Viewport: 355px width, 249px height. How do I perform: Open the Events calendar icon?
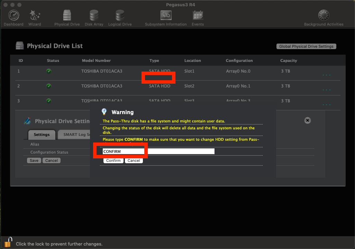click(x=198, y=16)
